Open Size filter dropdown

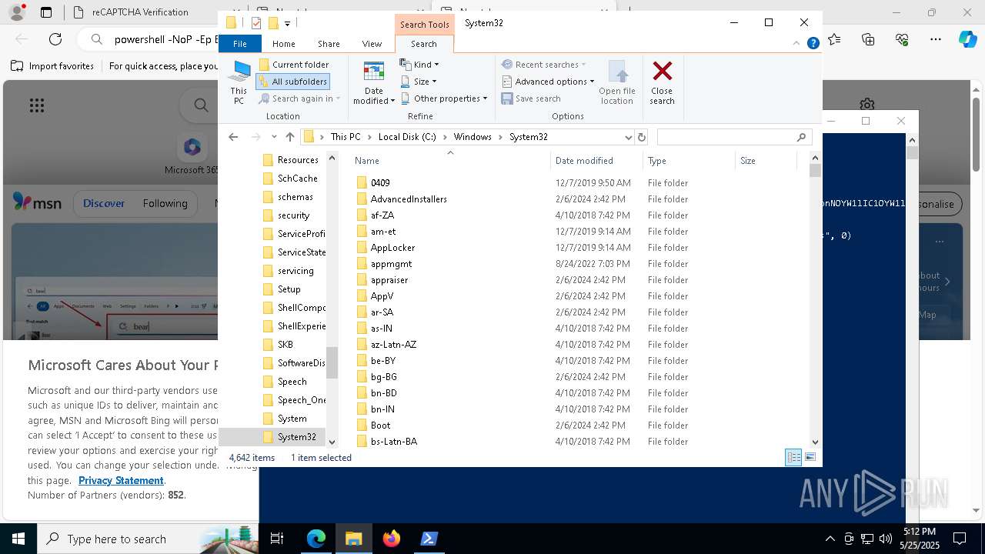click(x=419, y=82)
